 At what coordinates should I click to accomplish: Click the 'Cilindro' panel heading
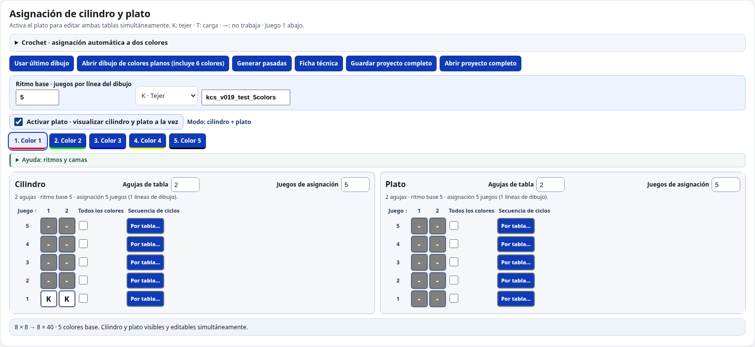[x=30, y=184]
